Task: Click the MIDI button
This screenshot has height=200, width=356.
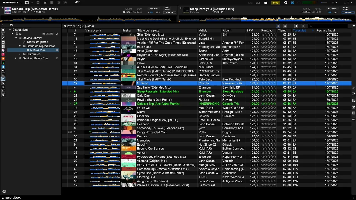Action: pos(258,3)
